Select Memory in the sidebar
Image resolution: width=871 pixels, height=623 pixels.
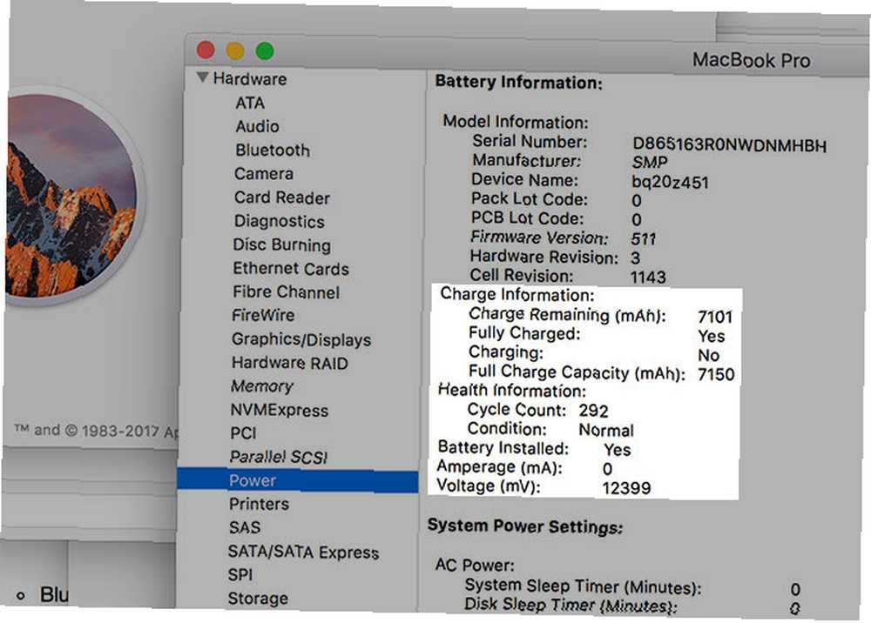[261, 386]
